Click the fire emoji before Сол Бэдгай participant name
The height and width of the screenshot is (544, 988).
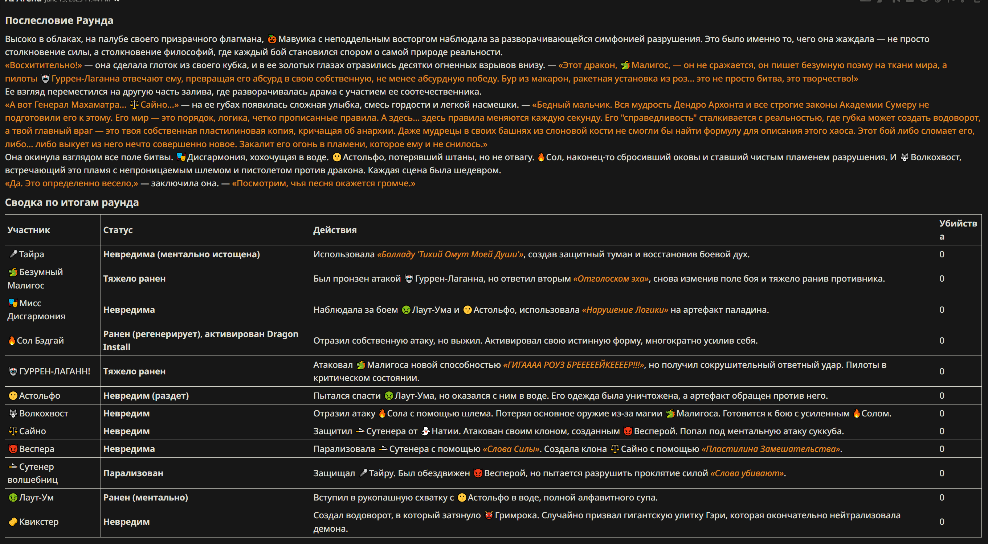(x=12, y=340)
